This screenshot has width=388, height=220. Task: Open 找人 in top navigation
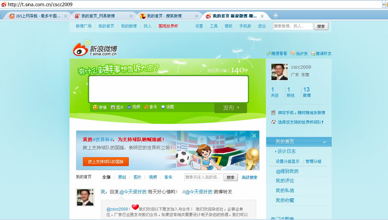[147, 26]
